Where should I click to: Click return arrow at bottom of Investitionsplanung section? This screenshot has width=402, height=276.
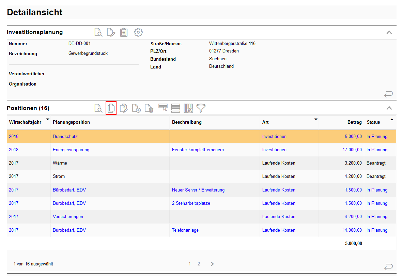pyautogui.click(x=388, y=94)
